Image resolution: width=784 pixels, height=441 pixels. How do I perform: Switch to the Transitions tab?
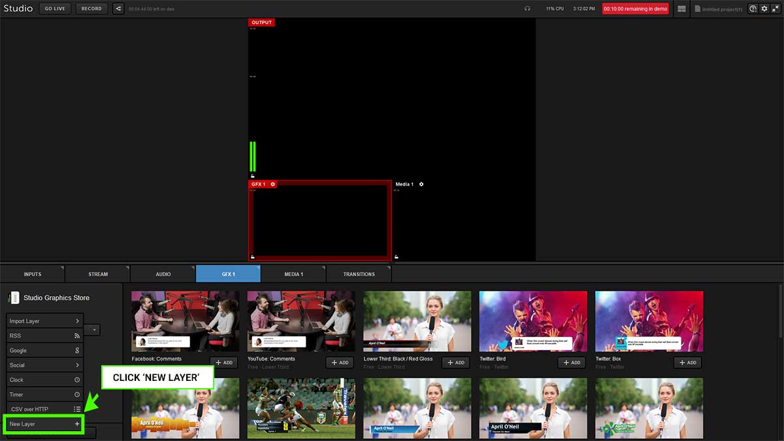click(x=359, y=274)
